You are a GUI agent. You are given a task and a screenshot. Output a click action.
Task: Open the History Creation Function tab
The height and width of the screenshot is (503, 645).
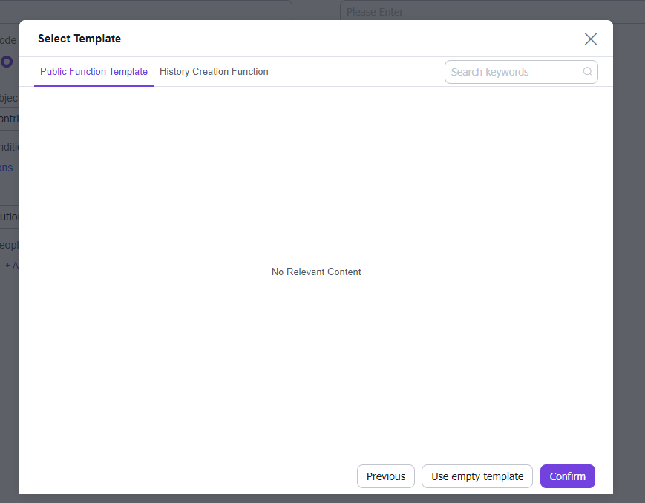coord(214,71)
